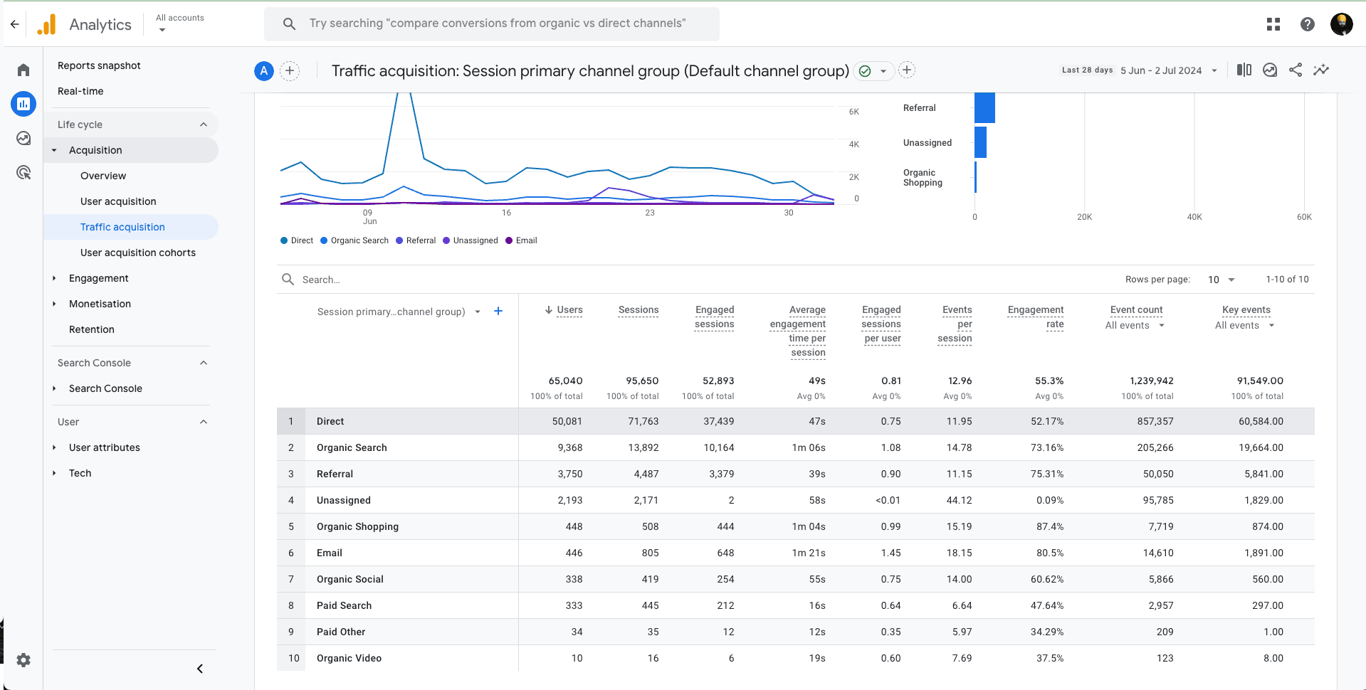
Task: Click the table search magnifier icon
Action: point(288,280)
